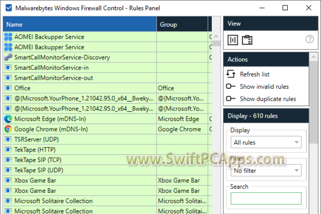Open the All rules display dropdown
Viewport: 321px width, 214px height.
pos(266,142)
